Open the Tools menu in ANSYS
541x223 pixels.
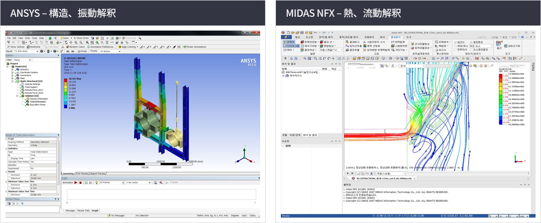point(34,38)
